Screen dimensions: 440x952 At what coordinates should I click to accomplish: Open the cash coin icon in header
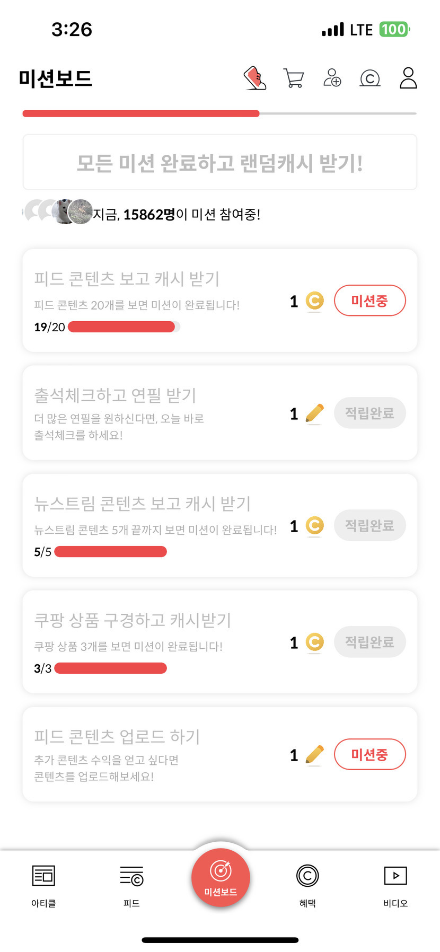pyautogui.click(x=370, y=78)
